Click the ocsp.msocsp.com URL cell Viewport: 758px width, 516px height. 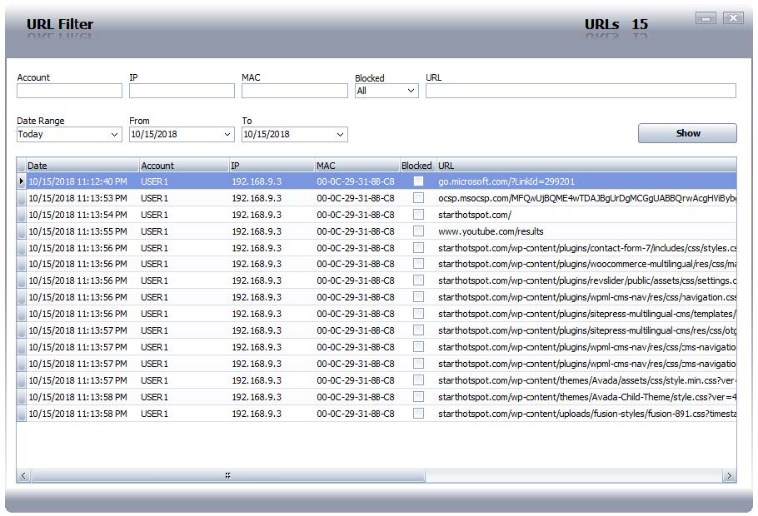(x=587, y=197)
